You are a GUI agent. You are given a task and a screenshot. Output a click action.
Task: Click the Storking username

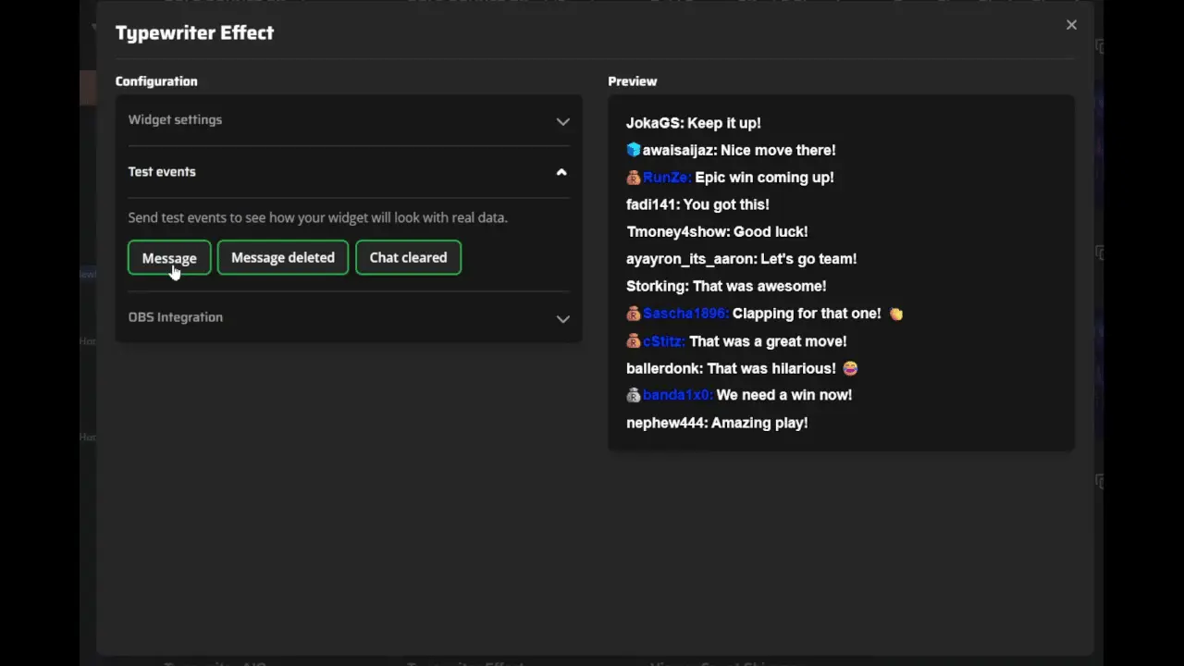pyautogui.click(x=657, y=286)
